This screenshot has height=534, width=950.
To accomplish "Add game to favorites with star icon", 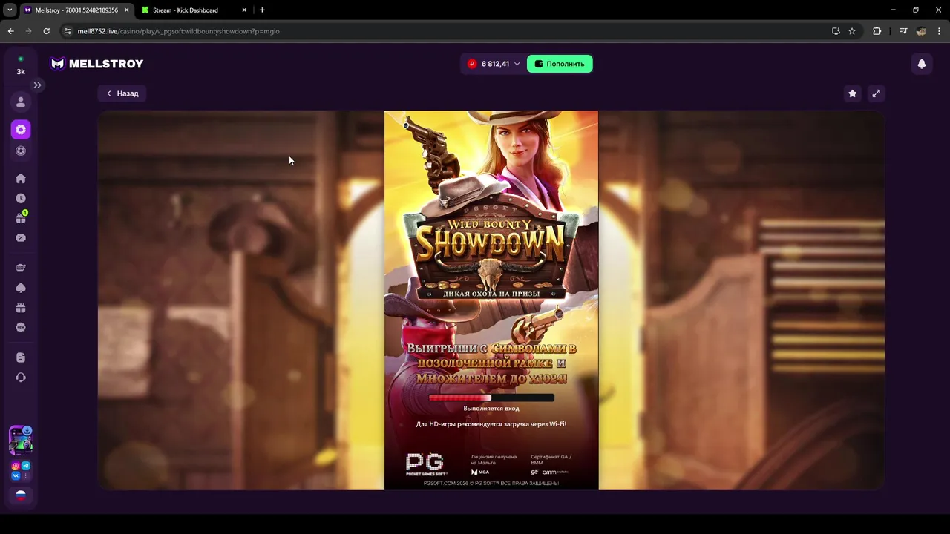I will point(853,93).
